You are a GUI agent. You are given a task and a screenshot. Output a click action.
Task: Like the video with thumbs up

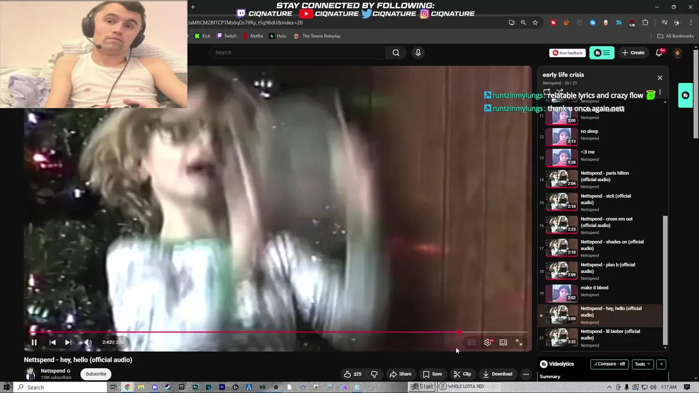pos(352,374)
